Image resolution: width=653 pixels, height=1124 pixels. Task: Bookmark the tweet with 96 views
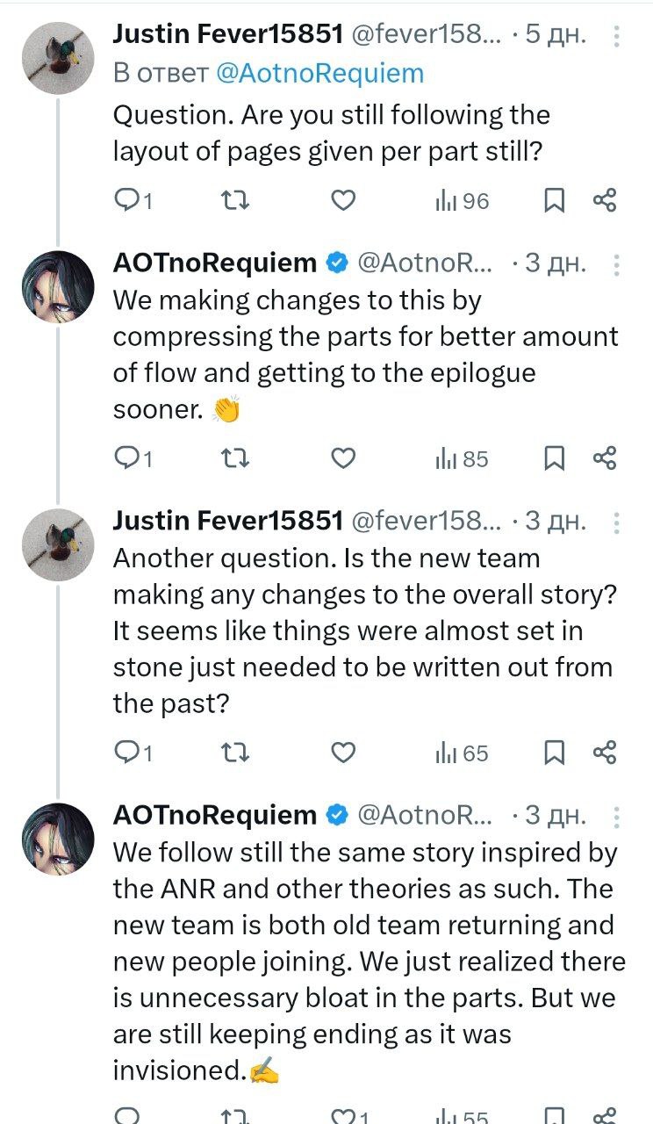(554, 201)
